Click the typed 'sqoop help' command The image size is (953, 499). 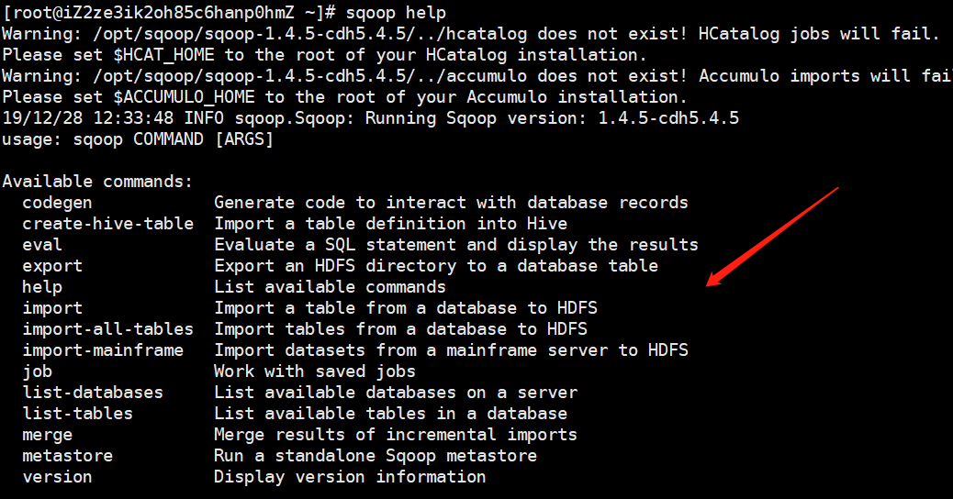(x=396, y=13)
